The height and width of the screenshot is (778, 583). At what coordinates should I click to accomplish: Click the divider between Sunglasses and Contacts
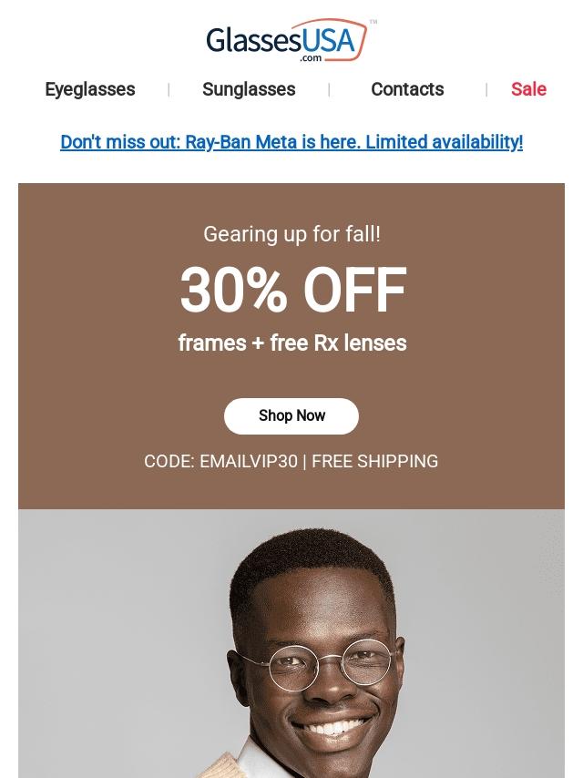[x=329, y=89]
